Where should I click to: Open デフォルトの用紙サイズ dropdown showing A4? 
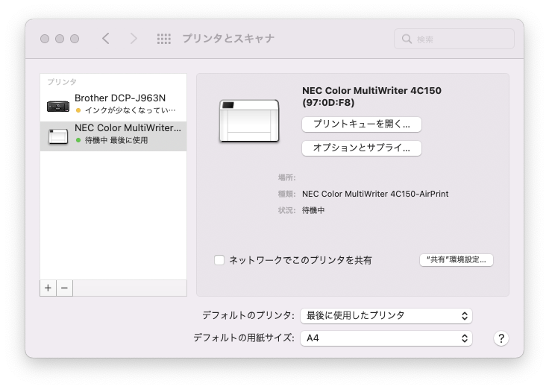[386, 338]
